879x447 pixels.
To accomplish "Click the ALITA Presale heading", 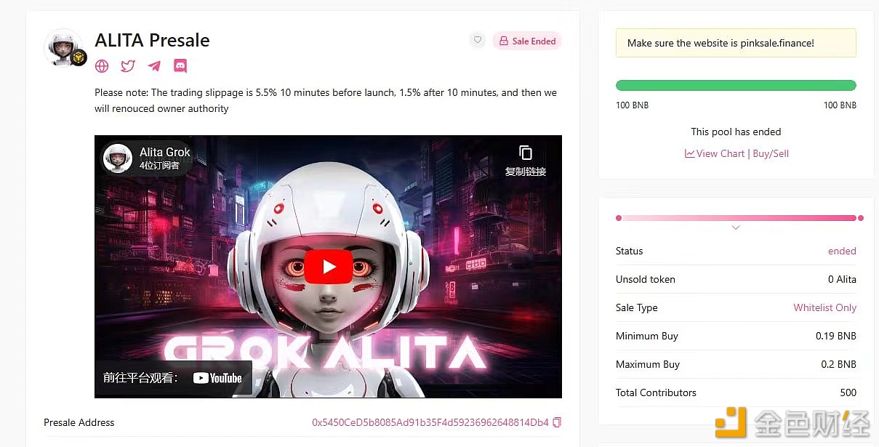I will [152, 40].
